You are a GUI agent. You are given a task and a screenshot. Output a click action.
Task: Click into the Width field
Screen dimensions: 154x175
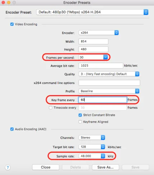point(93,42)
